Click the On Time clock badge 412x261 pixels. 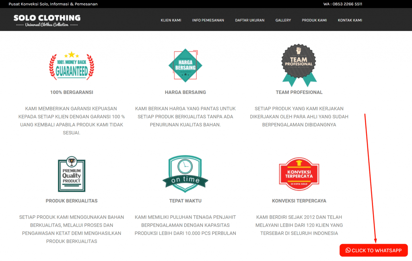[x=185, y=174]
